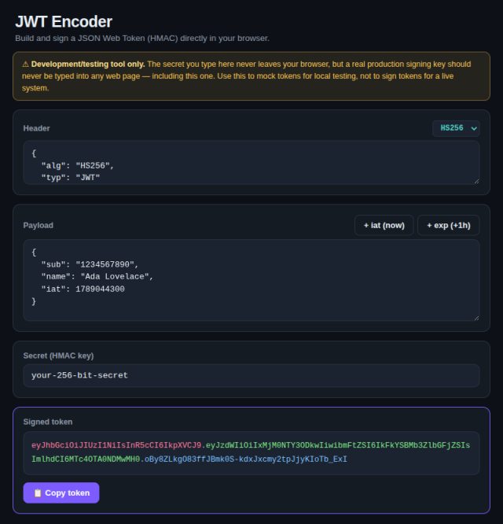Click the "alg": "HS256" header line
The image size is (503, 524).
[x=78, y=166]
